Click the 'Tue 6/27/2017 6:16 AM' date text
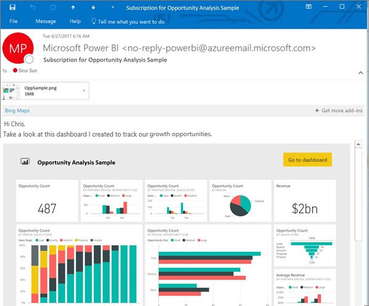Screen dimensions: 369x306 (66, 36)
